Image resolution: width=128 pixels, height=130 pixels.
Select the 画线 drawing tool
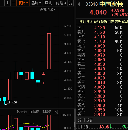click(x=48, y=3)
